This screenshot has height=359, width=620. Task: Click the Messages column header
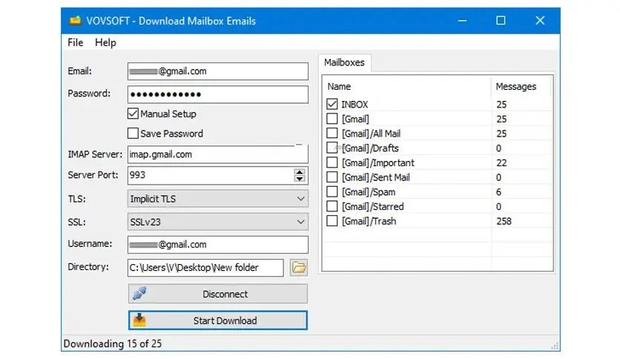point(521,87)
